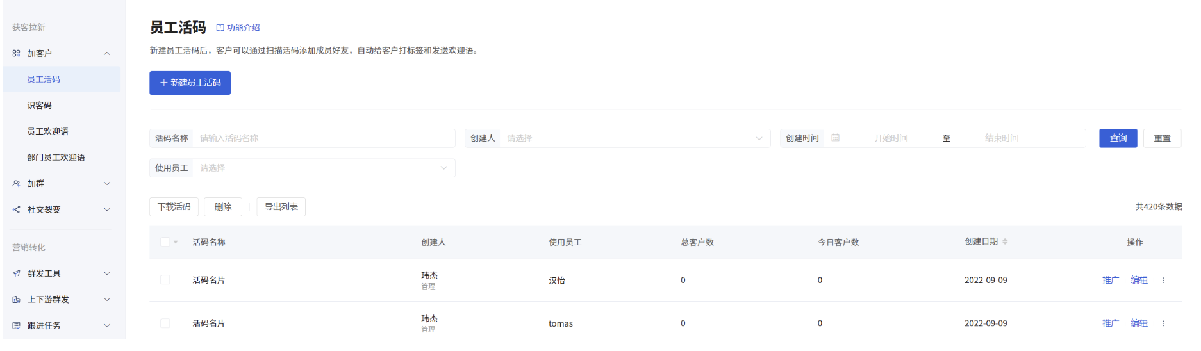This screenshot has height=351, width=1201.
Task: Click the 社交裂变 share icon
Action: point(16,209)
